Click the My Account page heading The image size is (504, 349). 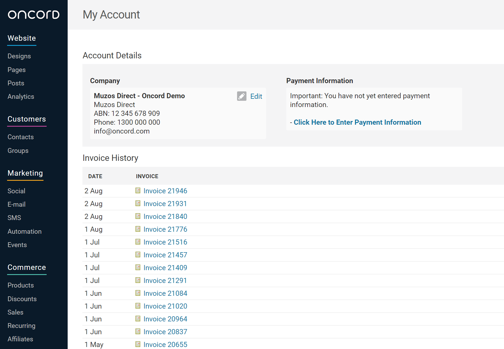coord(111,15)
